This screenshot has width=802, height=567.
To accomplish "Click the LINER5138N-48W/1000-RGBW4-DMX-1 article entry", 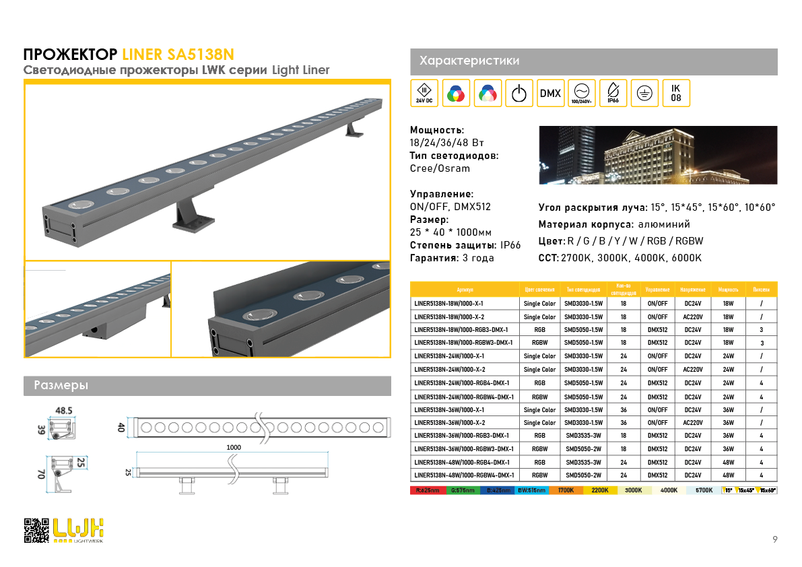I will pyautogui.click(x=464, y=475).
